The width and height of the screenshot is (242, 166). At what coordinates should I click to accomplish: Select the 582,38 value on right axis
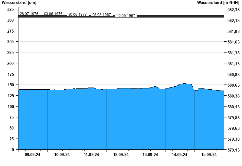(x=233, y=10)
